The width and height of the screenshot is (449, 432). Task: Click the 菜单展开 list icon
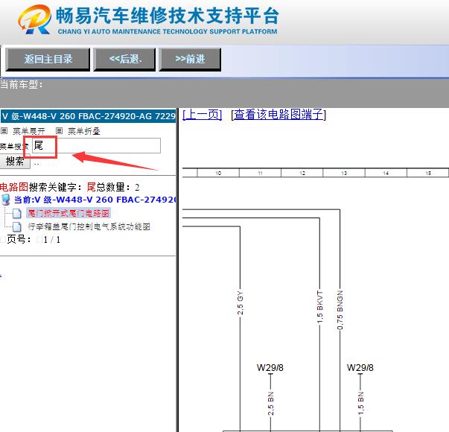pyautogui.click(x=4, y=131)
